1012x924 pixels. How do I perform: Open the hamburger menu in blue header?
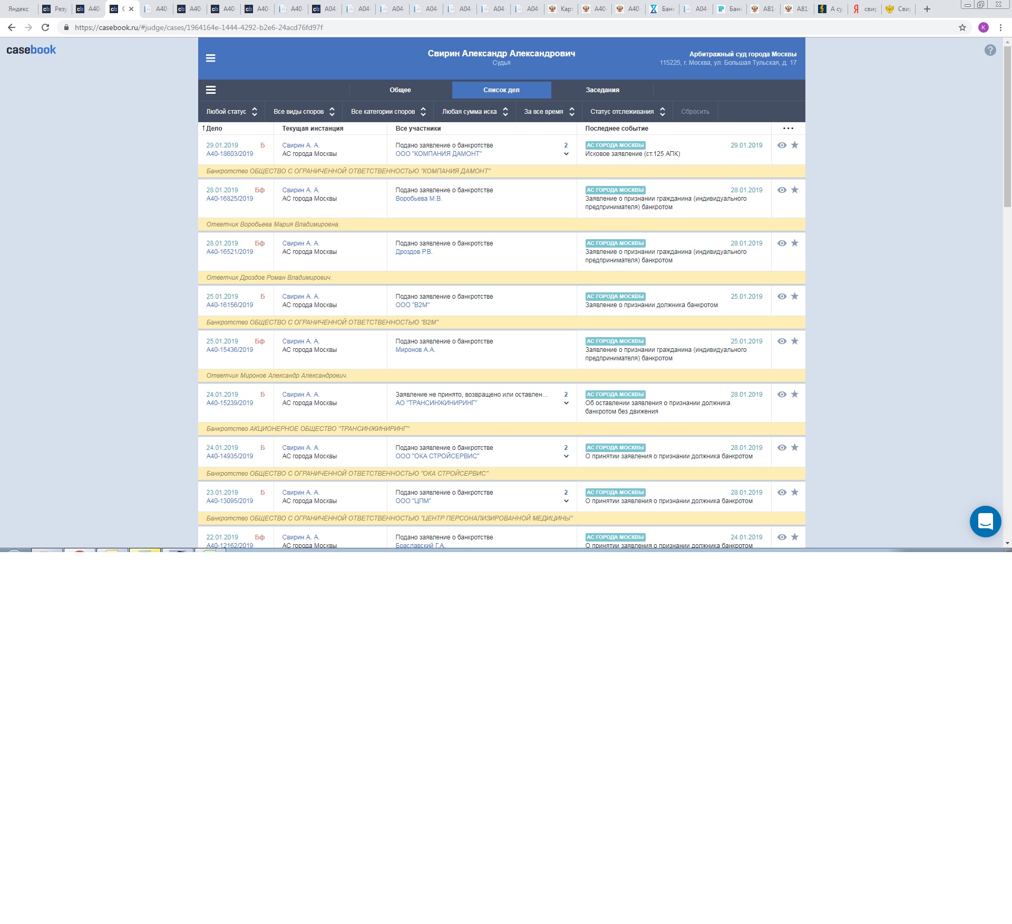[210, 58]
